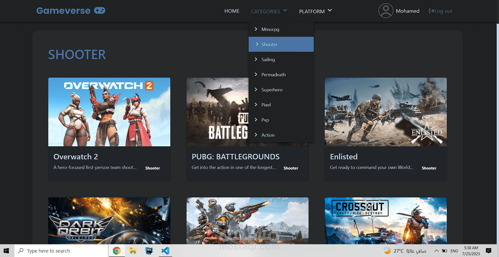
Task: Open the Crossout cover image
Action: pyautogui.click(x=386, y=221)
